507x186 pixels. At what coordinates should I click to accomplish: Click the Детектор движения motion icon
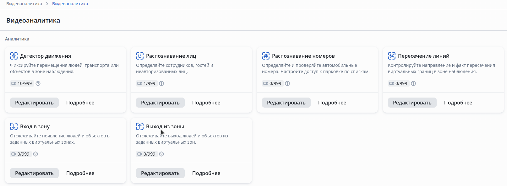pyautogui.click(x=14, y=56)
